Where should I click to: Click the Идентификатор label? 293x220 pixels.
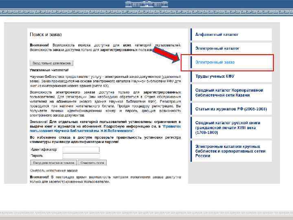coord(44,150)
